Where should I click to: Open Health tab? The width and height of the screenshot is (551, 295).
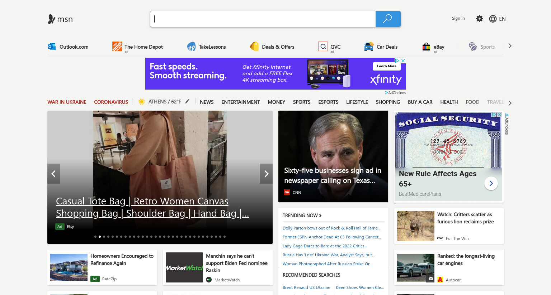click(449, 102)
